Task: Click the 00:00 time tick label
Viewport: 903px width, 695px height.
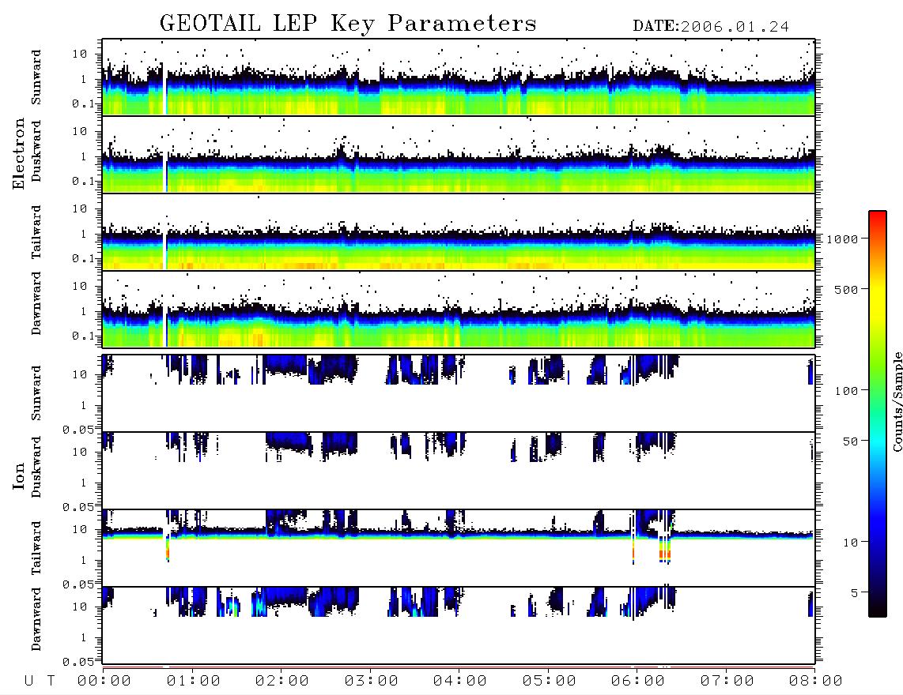Action: [104, 682]
